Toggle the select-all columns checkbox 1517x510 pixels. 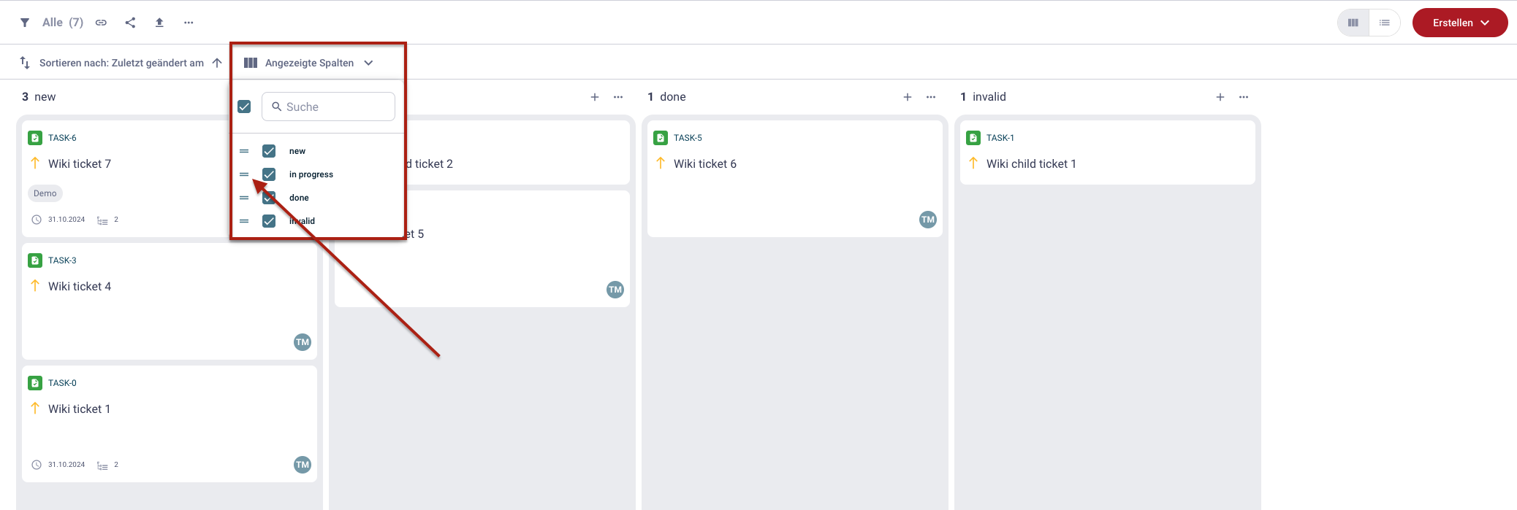[244, 107]
